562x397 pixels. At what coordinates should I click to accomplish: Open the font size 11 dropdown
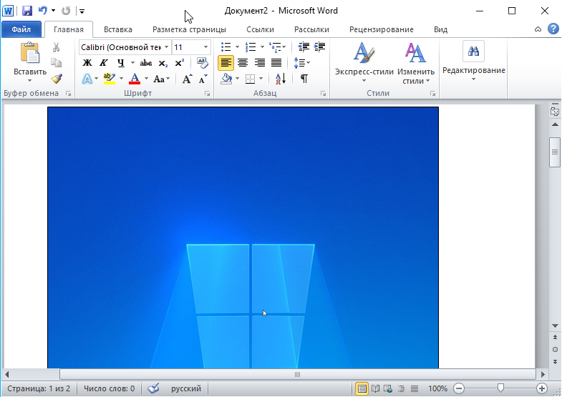[205, 47]
